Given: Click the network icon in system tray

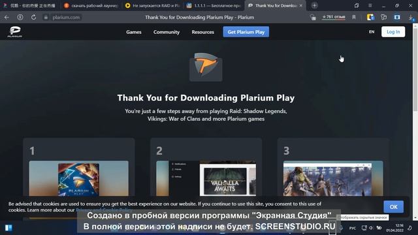Looking at the screenshot, I should tap(364, 228).
